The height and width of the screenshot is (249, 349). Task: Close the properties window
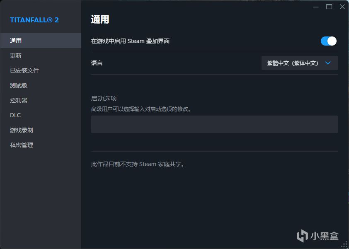(x=342, y=7)
